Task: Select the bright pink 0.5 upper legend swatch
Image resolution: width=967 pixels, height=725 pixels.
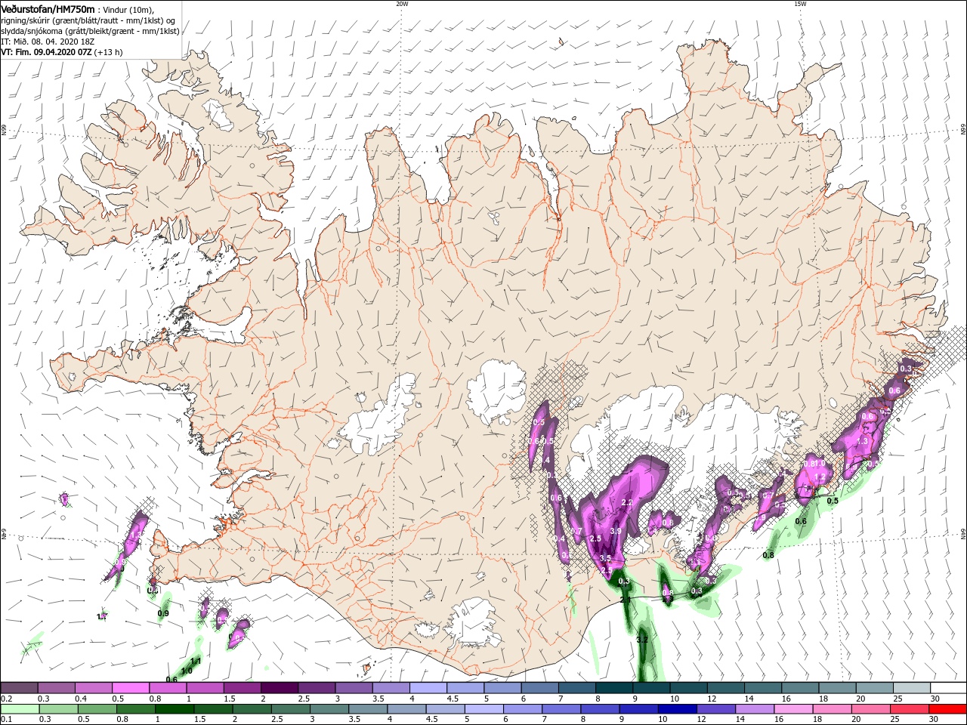Action: (x=130, y=688)
